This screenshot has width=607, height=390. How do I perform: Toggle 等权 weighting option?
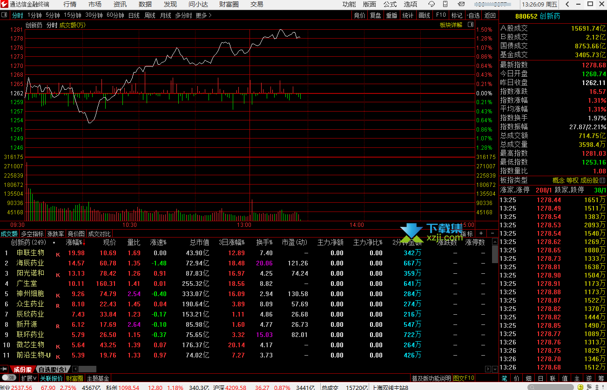[572, 180]
